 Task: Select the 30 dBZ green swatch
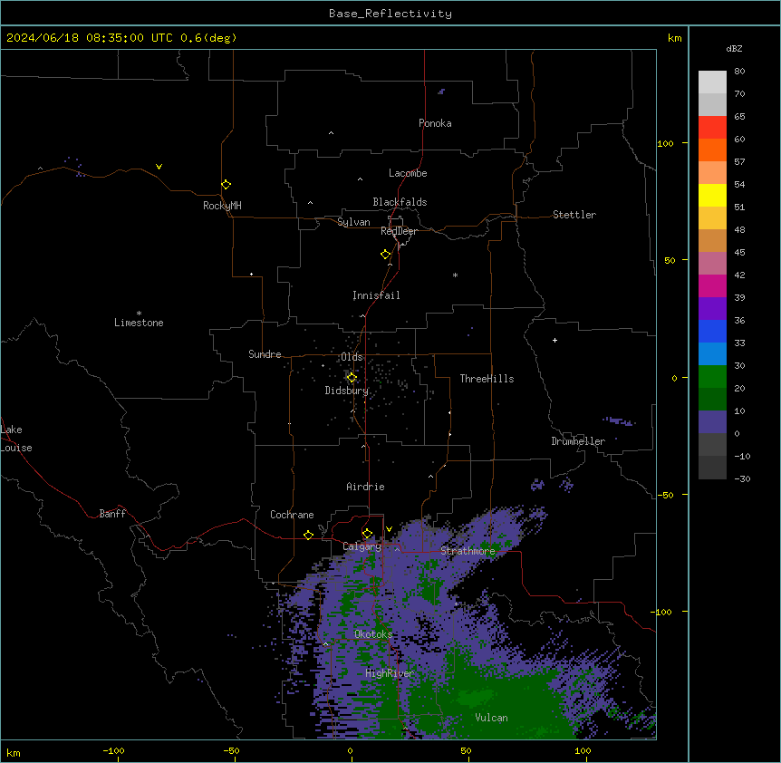712,377
